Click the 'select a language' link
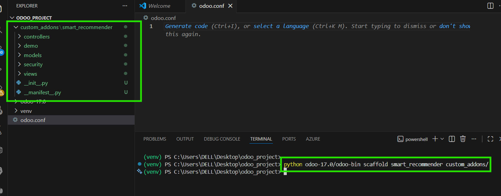The width and height of the screenshot is (501, 196). click(x=281, y=26)
